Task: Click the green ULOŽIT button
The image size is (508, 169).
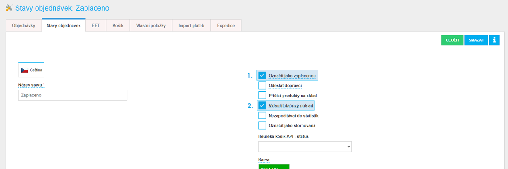Action: 452,40
